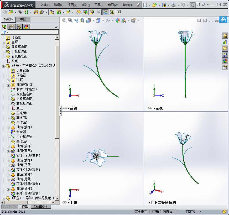Click the Print icon
Viewport: 229px width, 215px height.
[x=173, y=5]
